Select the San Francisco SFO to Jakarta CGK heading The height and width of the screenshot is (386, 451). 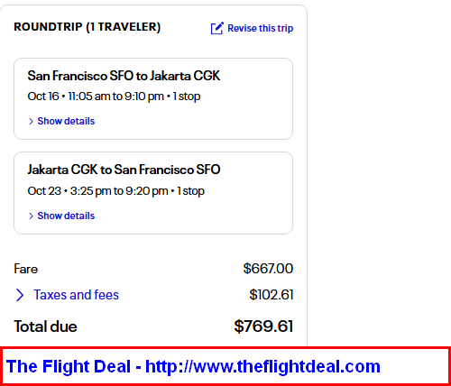point(124,76)
